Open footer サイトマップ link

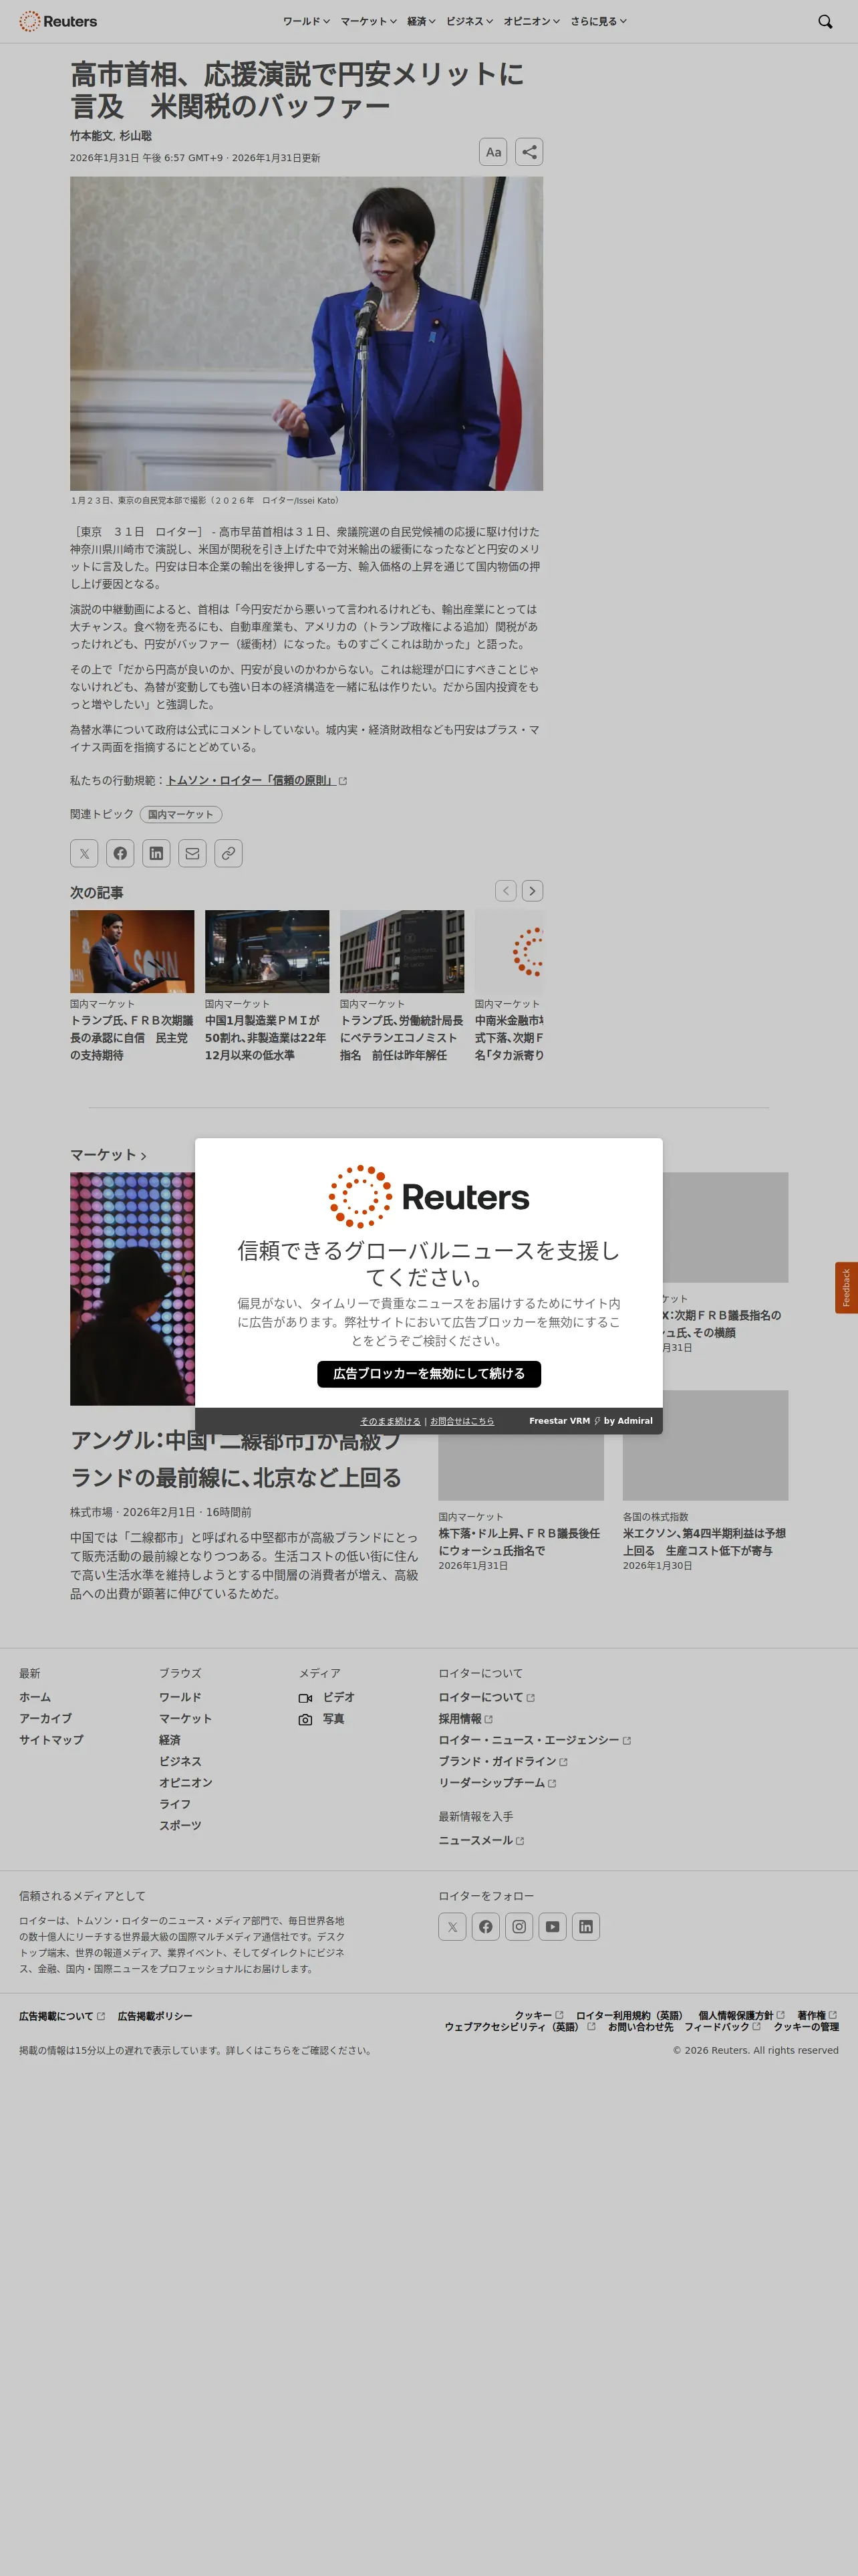click(51, 1740)
